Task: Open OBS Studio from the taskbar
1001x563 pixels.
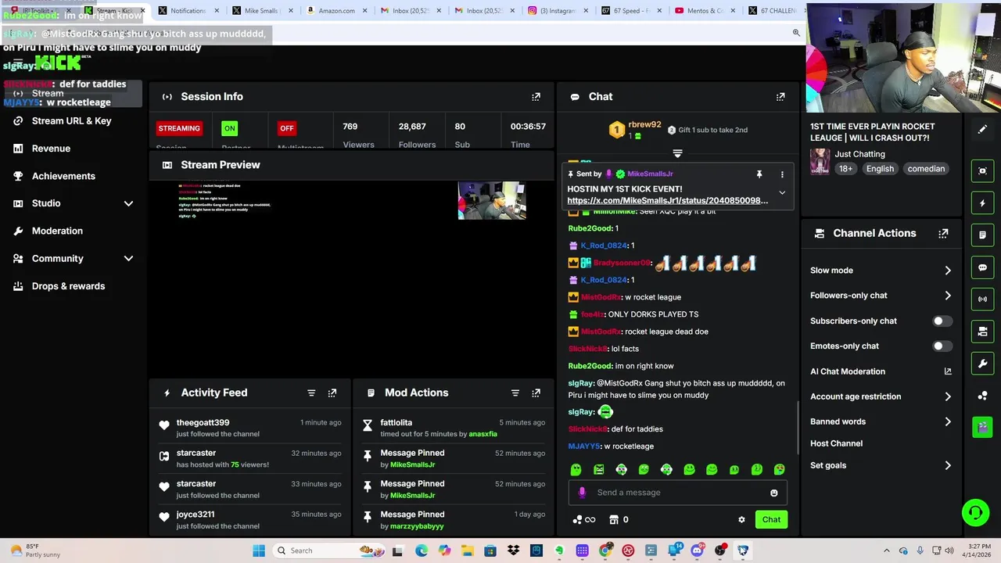Action: point(720,550)
